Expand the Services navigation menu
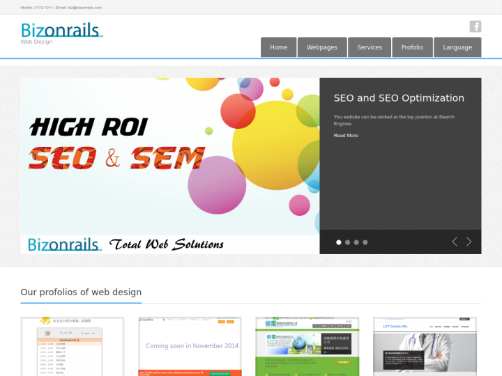The height and width of the screenshot is (376, 502). pos(370,47)
